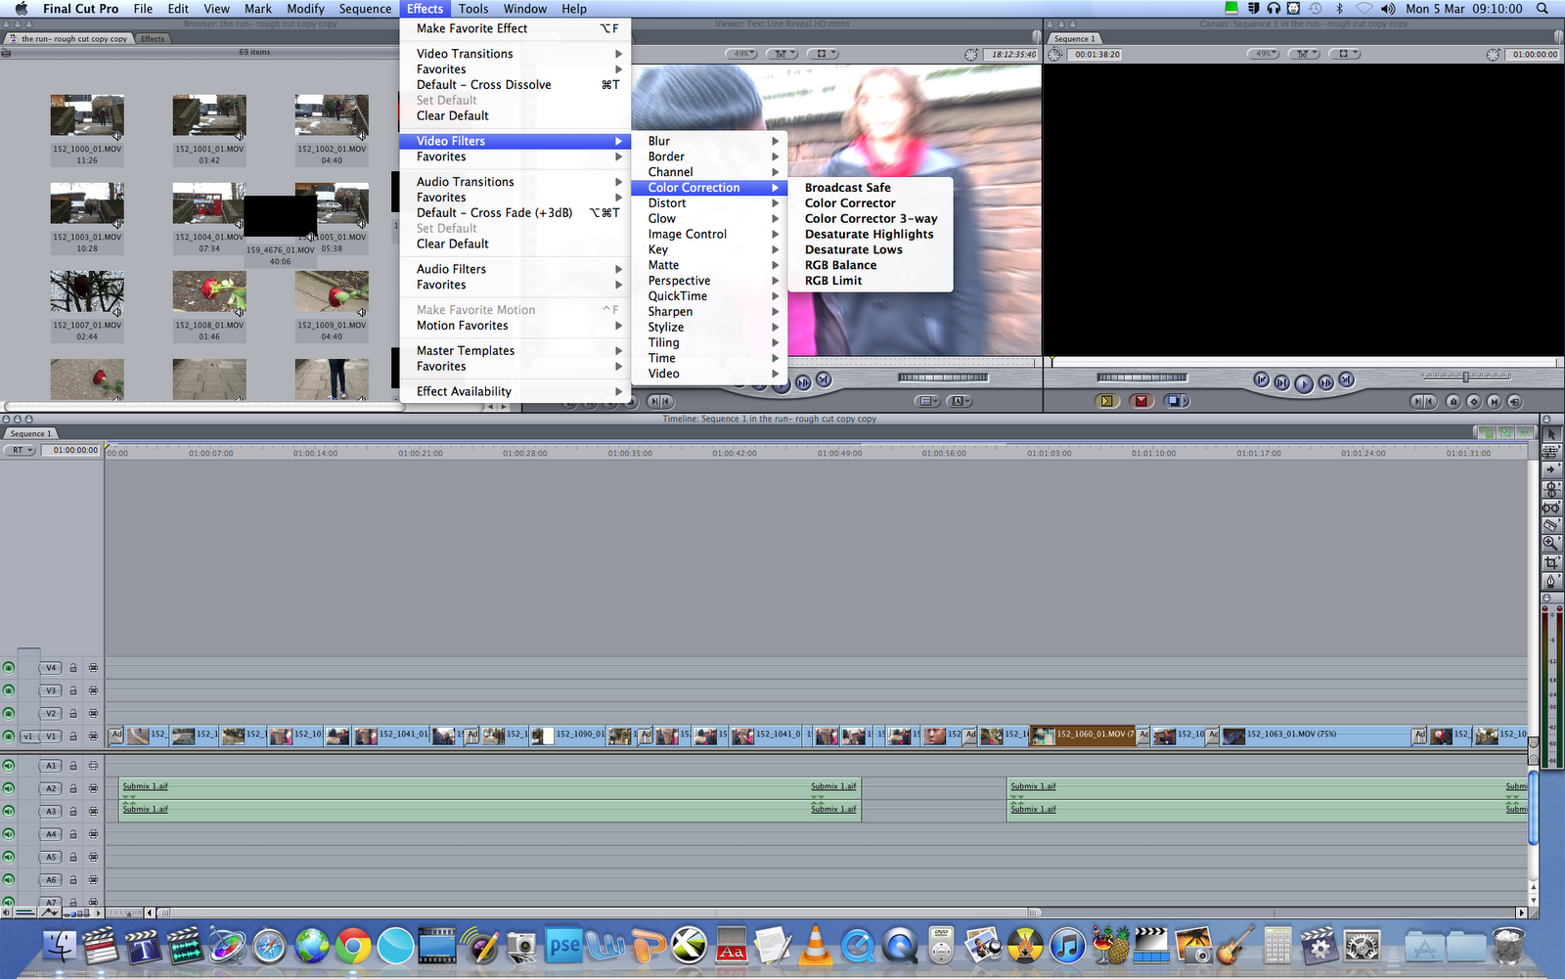1565x979 pixels.
Task: Mute audio track A1
Action: [9, 766]
